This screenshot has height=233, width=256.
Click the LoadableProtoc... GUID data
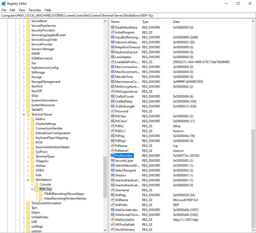pos(202,62)
